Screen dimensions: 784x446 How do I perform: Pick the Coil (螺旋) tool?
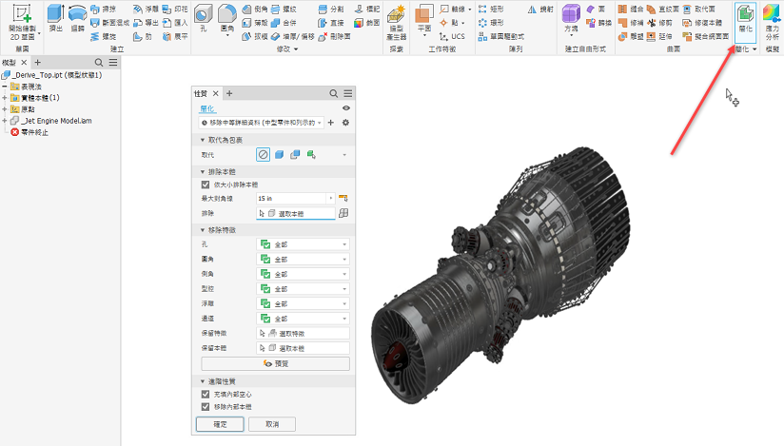[103, 36]
